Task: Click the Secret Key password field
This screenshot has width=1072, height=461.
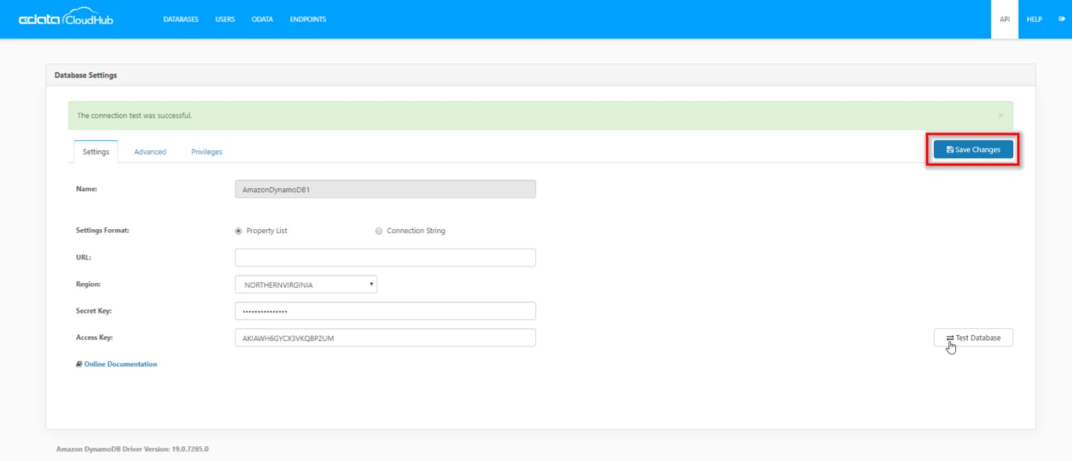Action: (385, 311)
